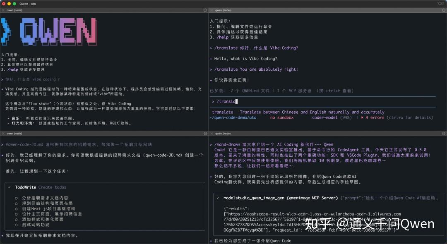The width and height of the screenshot is (447, 244).
Task: Close the bottom-left qwen (node) pane
Action: tap(3, 134)
